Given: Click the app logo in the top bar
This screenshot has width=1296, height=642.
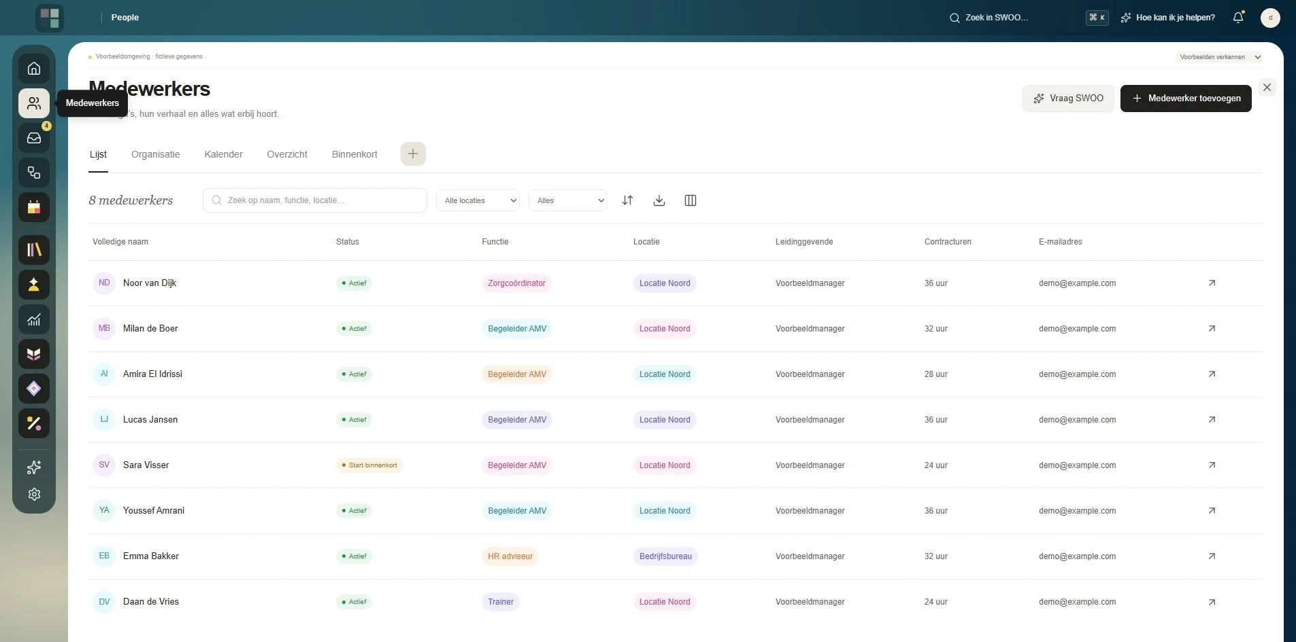Looking at the screenshot, I should [x=50, y=18].
